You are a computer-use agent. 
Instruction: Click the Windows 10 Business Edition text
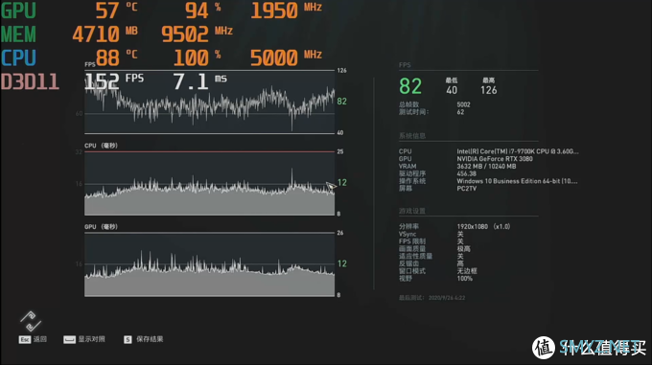(517, 181)
